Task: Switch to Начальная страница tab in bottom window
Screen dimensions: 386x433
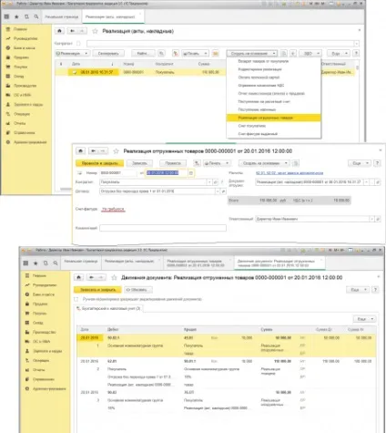Action: (x=81, y=262)
